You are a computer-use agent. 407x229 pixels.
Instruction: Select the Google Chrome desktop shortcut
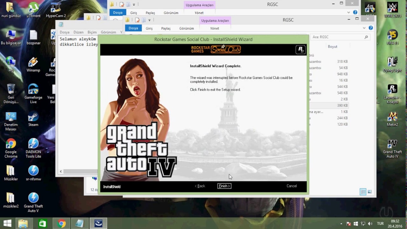(11, 148)
